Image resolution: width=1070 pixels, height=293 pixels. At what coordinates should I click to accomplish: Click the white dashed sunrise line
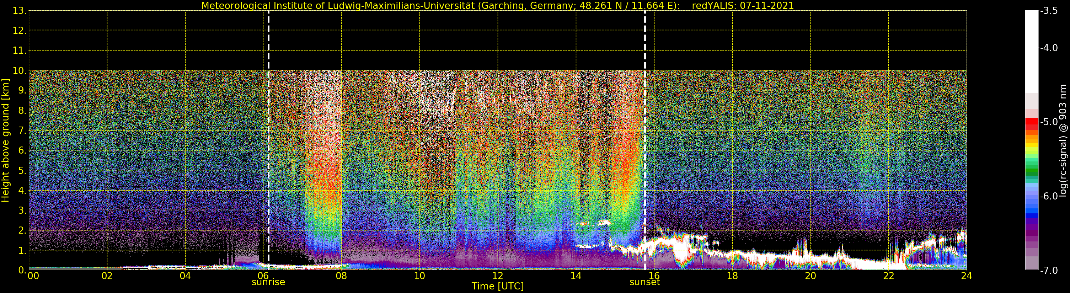pos(268,140)
